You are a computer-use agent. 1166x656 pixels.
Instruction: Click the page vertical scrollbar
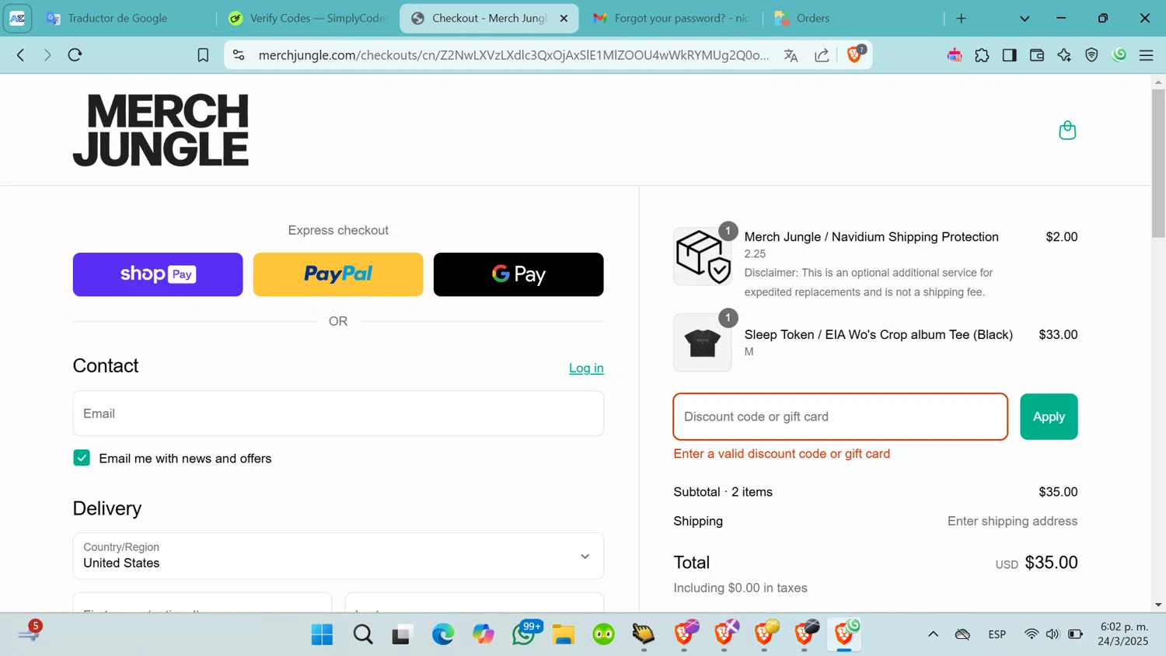pos(1158,163)
